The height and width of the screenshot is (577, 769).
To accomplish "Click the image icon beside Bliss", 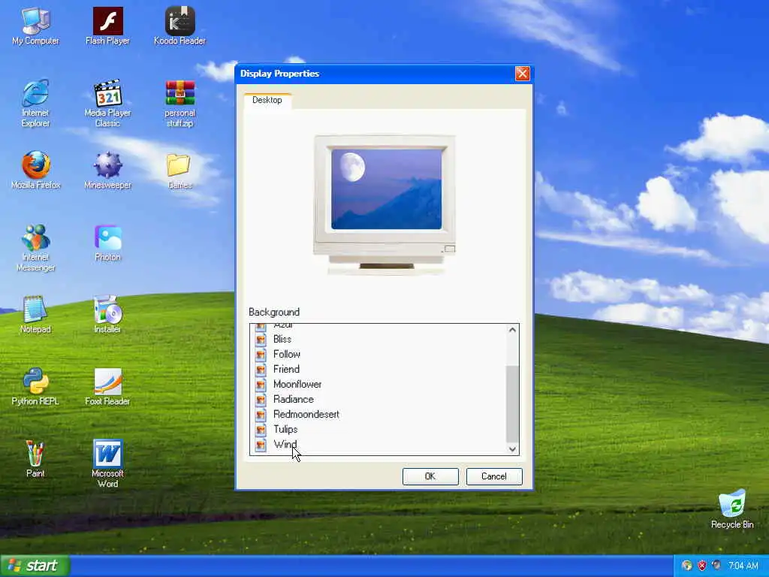I will coord(261,339).
